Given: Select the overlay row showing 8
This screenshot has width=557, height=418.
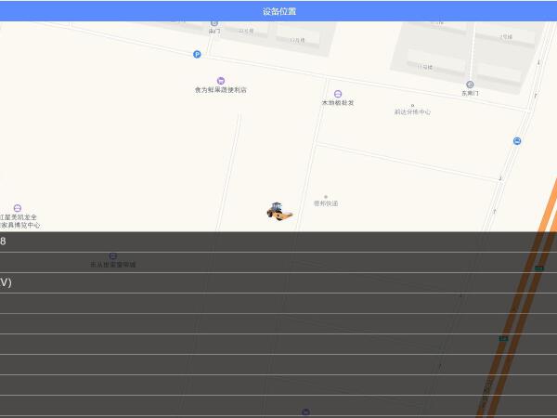Looking at the screenshot, I should point(278,242).
